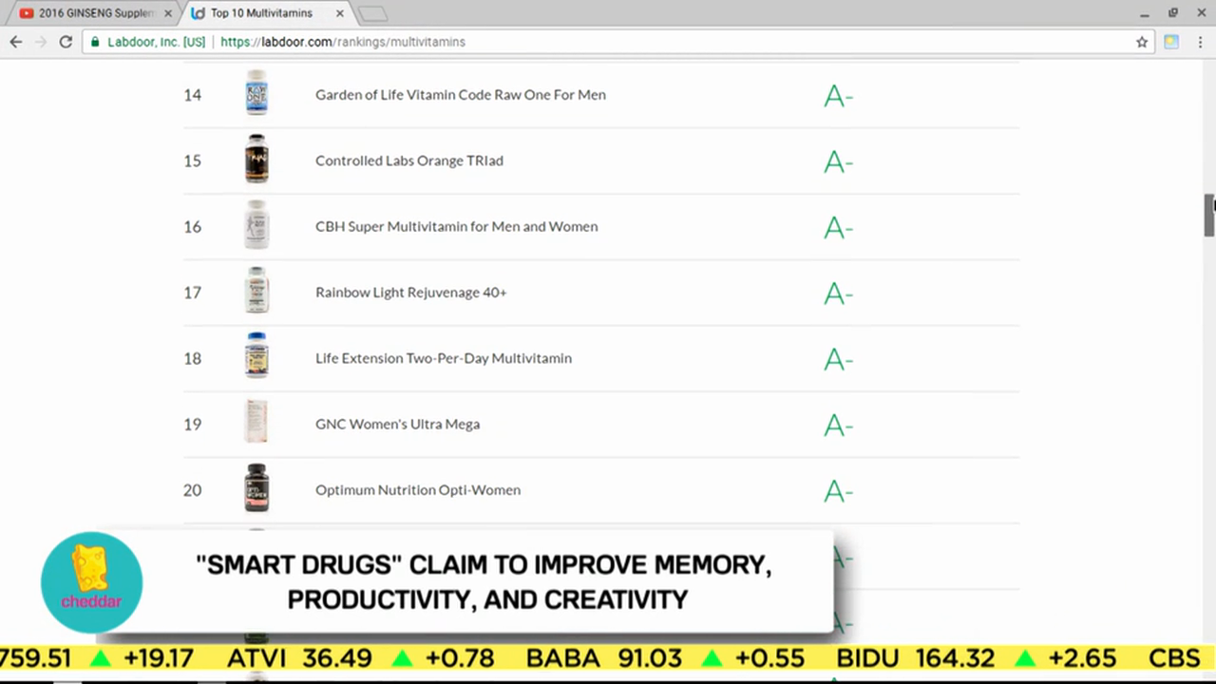Focus the labdoor.com address bar
1216x684 pixels.
tap(617, 42)
